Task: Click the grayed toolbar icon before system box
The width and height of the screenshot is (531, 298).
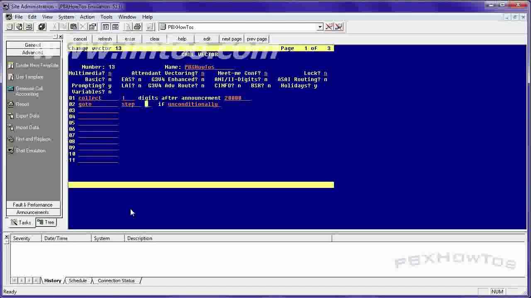Action: click(x=150, y=27)
